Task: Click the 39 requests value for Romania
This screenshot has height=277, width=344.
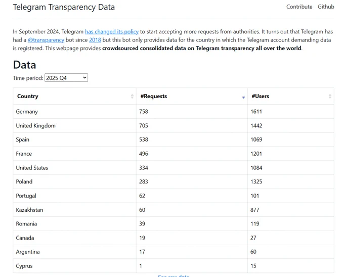Action: (x=142, y=224)
